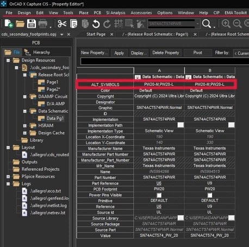249x247 pixels.
Task: Toggle Power Pins Visible for column B
Action: point(210,195)
